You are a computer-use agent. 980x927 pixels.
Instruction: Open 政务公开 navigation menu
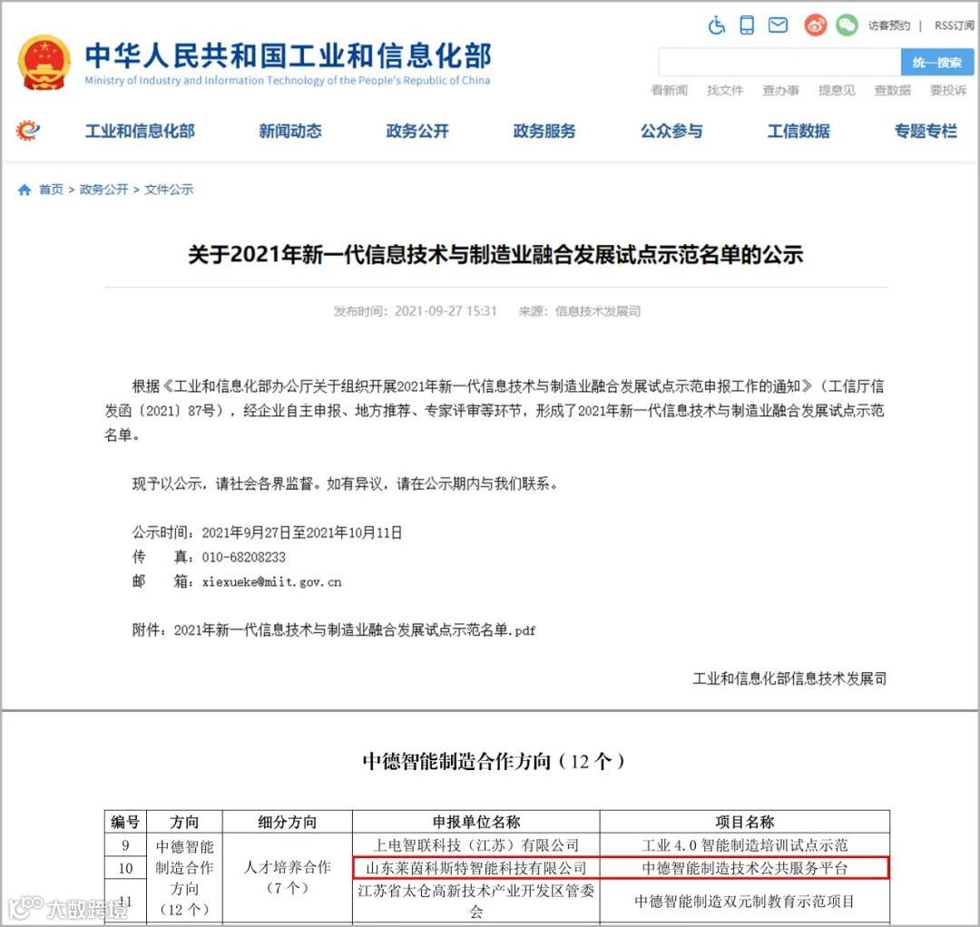[x=417, y=132]
